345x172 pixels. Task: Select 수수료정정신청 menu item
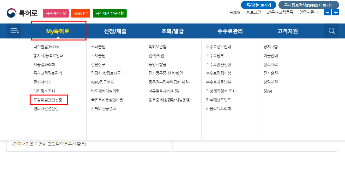[218, 73]
